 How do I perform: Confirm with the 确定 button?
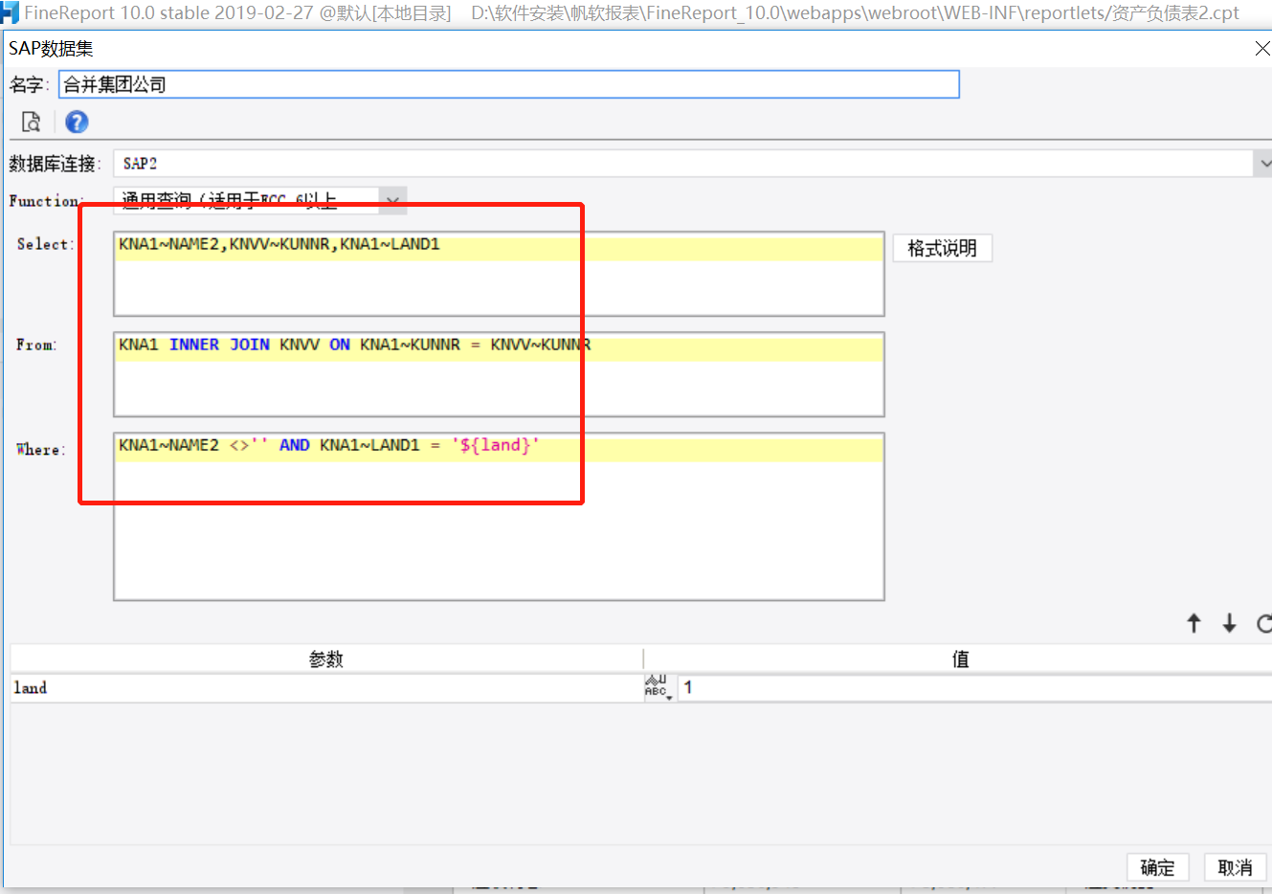click(1158, 867)
